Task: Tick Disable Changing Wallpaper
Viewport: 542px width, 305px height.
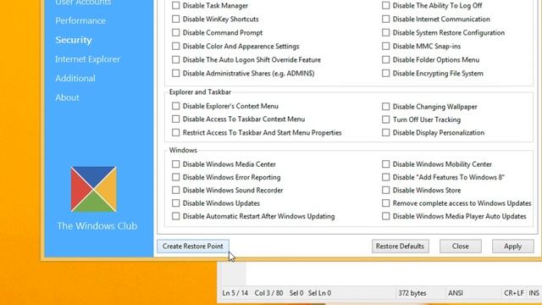Action: click(x=386, y=107)
